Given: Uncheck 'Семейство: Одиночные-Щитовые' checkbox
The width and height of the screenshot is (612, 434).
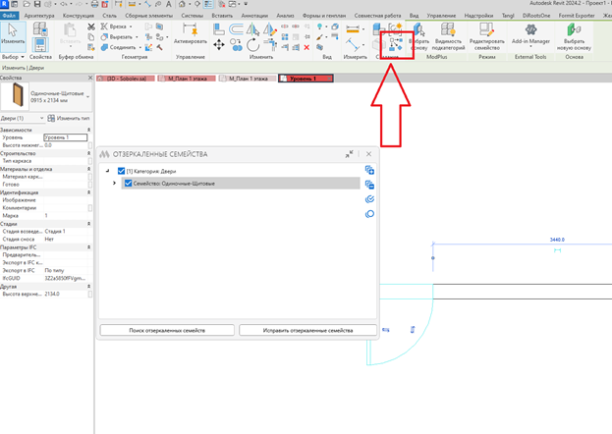Looking at the screenshot, I should (128, 183).
